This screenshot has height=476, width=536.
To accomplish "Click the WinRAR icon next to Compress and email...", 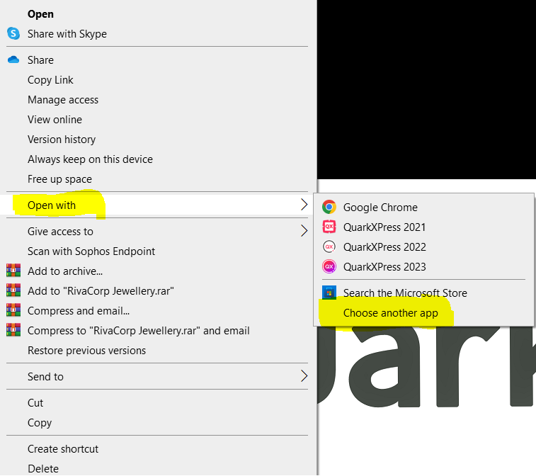I will click(13, 310).
